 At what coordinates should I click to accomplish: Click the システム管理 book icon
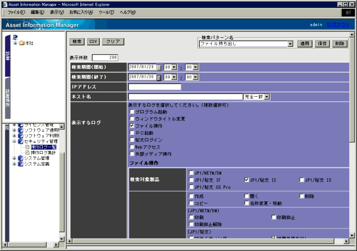pos(20,158)
